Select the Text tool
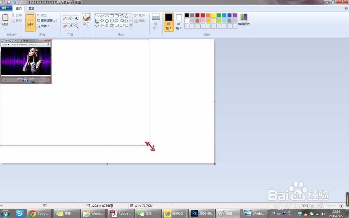Screen dimensions: 349x218 (x=76, y=18)
